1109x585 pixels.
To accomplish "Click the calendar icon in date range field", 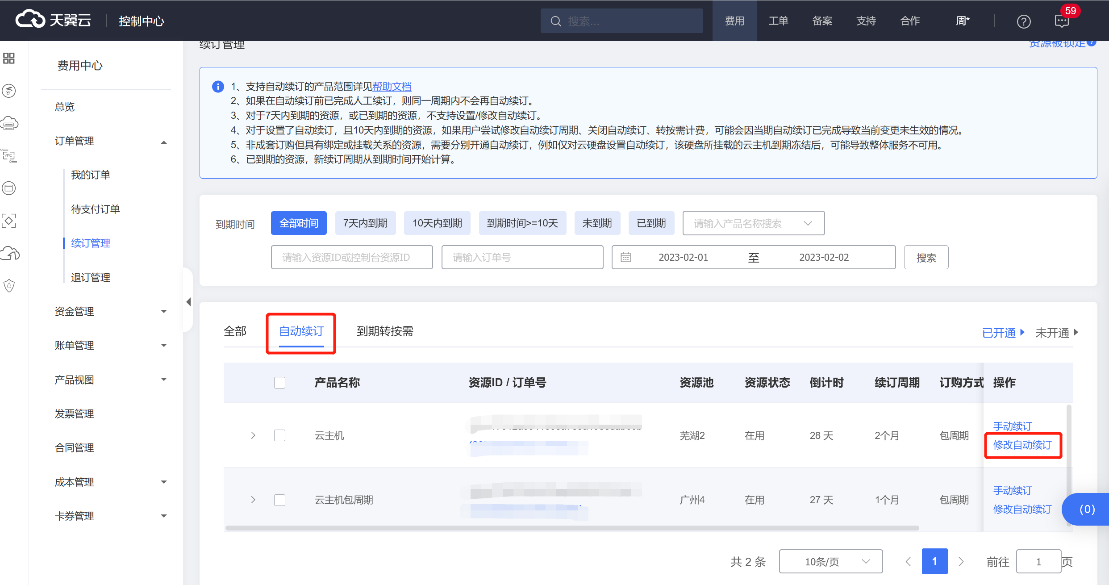I will [626, 257].
